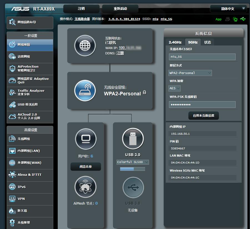Open the language dropdown 简体中文
250x229 pixels.
point(228,9)
